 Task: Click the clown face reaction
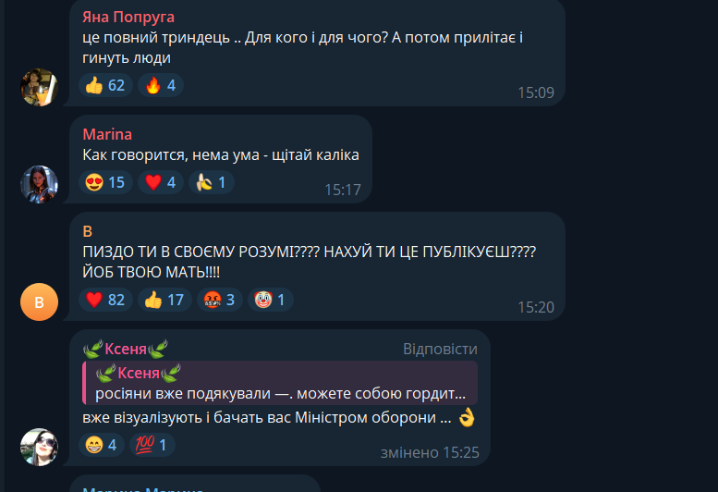270,300
